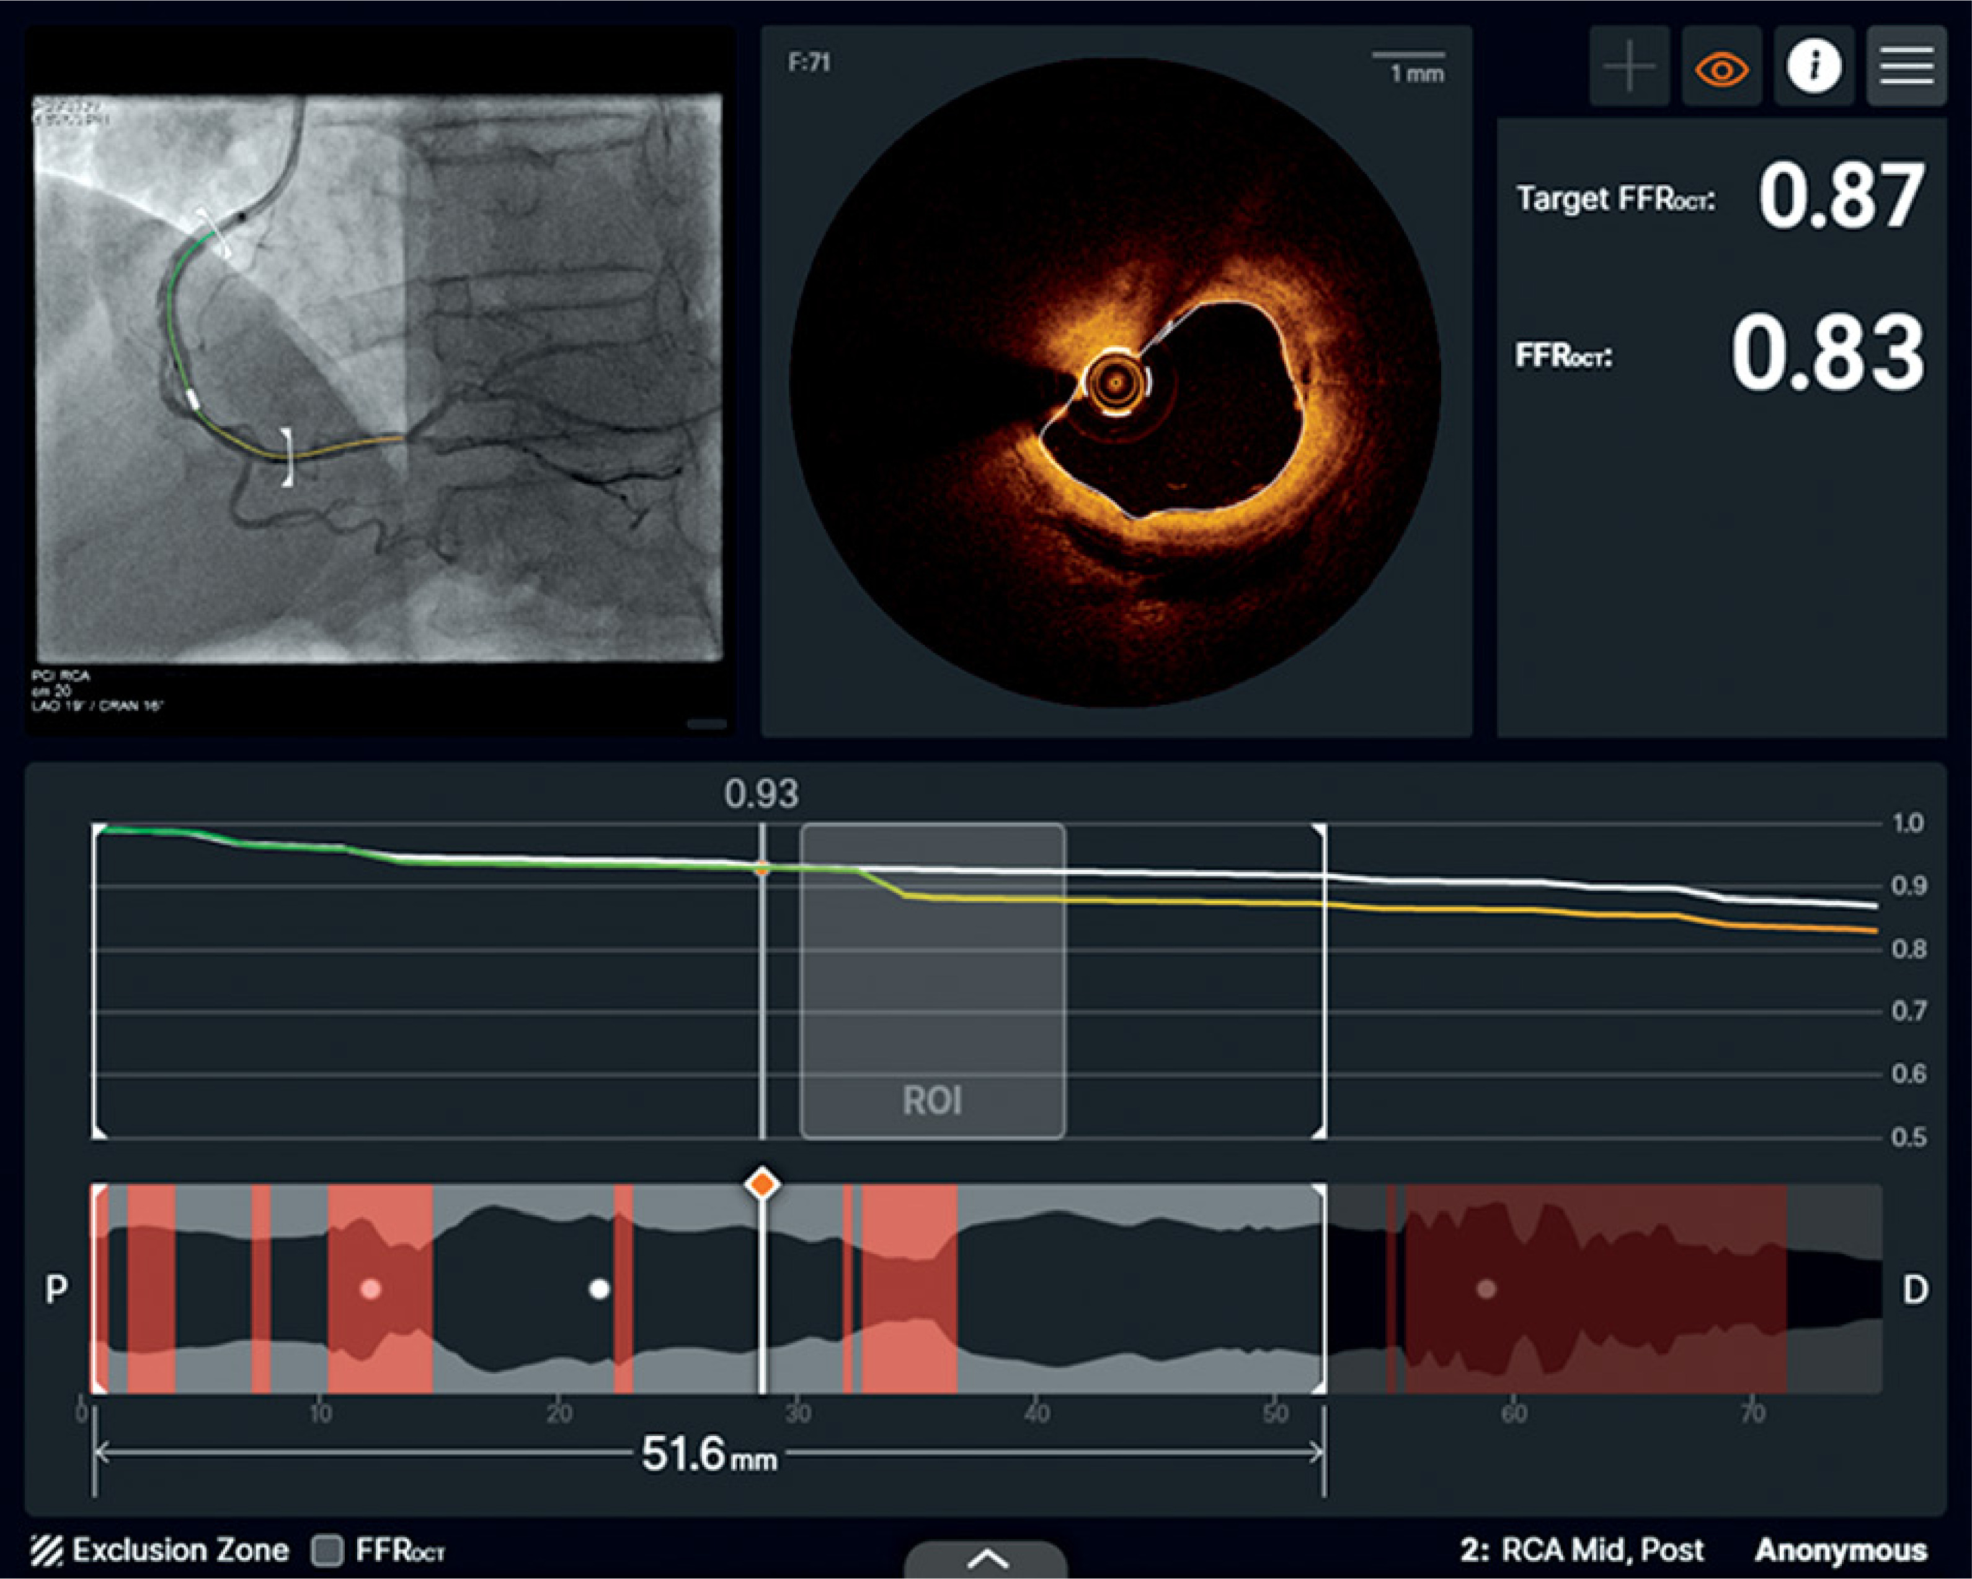Select the ROI shaded region

(x=932, y=981)
